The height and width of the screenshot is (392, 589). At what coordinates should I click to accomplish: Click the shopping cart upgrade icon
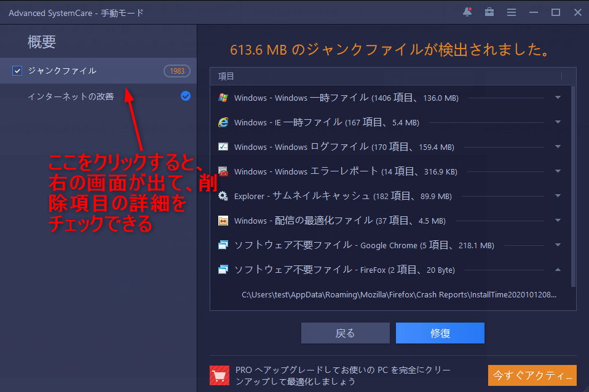coord(219,375)
